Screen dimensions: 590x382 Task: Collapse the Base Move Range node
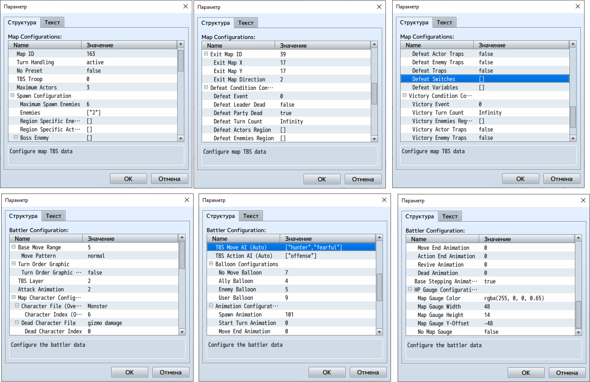13,247
